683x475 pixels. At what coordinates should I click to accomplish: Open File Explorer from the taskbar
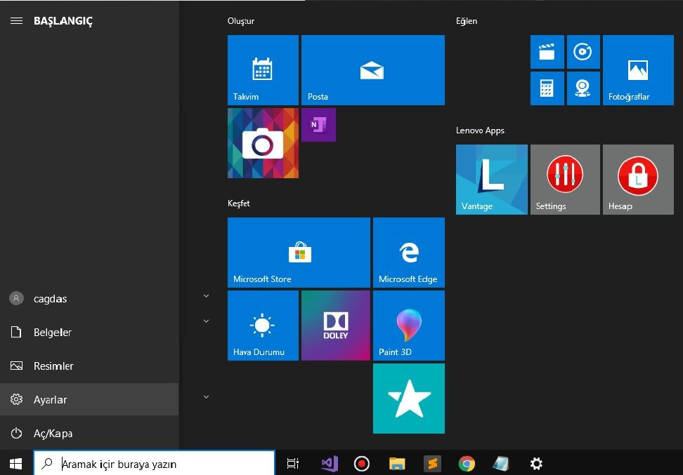[x=397, y=463]
